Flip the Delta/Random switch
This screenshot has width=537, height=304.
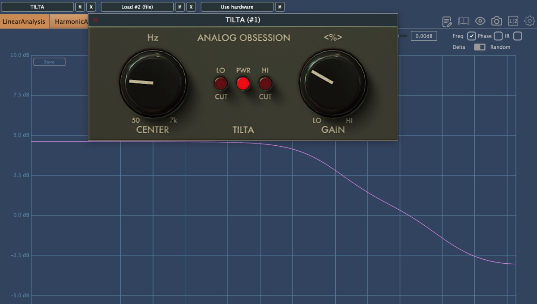coord(480,47)
